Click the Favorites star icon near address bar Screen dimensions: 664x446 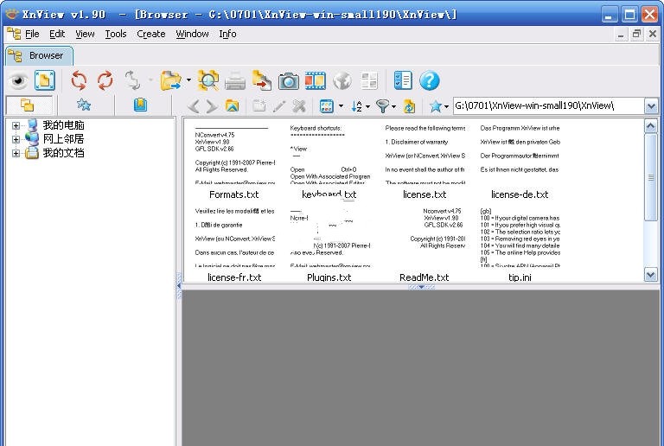pos(436,105)
